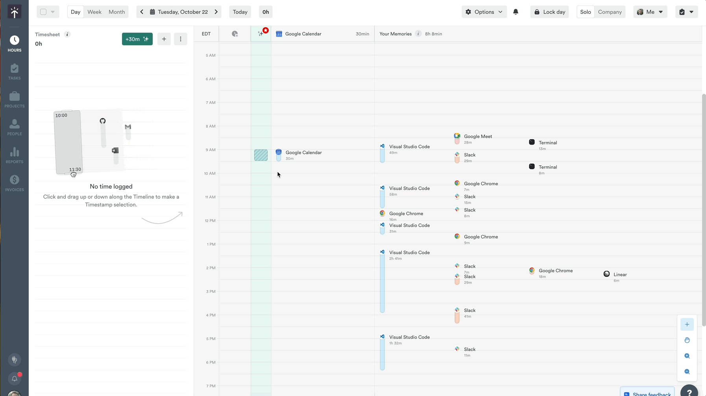
Task: Open the timesheet three-dot menu
Action: pyautogui.click(x=181, y=39)
